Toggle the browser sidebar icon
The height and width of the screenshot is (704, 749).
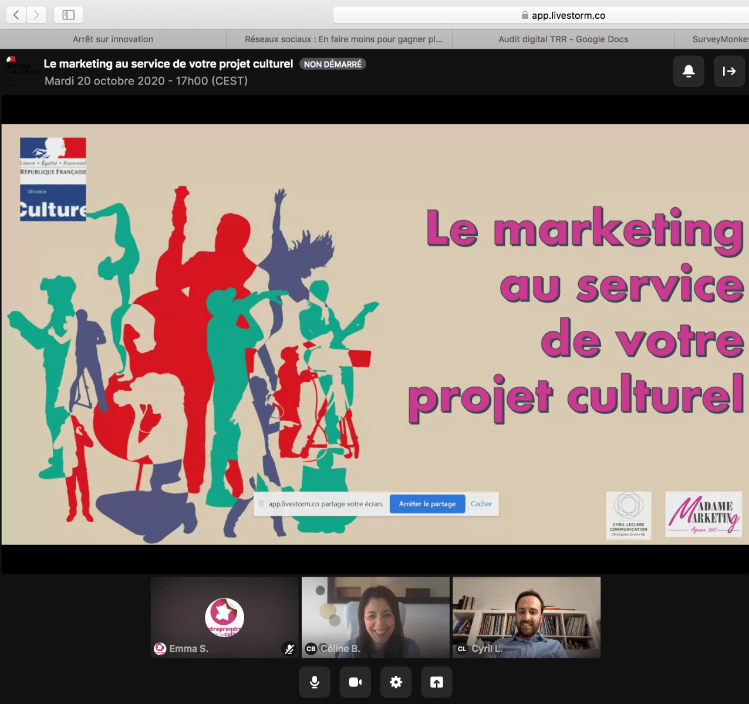click(x=68, y=15)
